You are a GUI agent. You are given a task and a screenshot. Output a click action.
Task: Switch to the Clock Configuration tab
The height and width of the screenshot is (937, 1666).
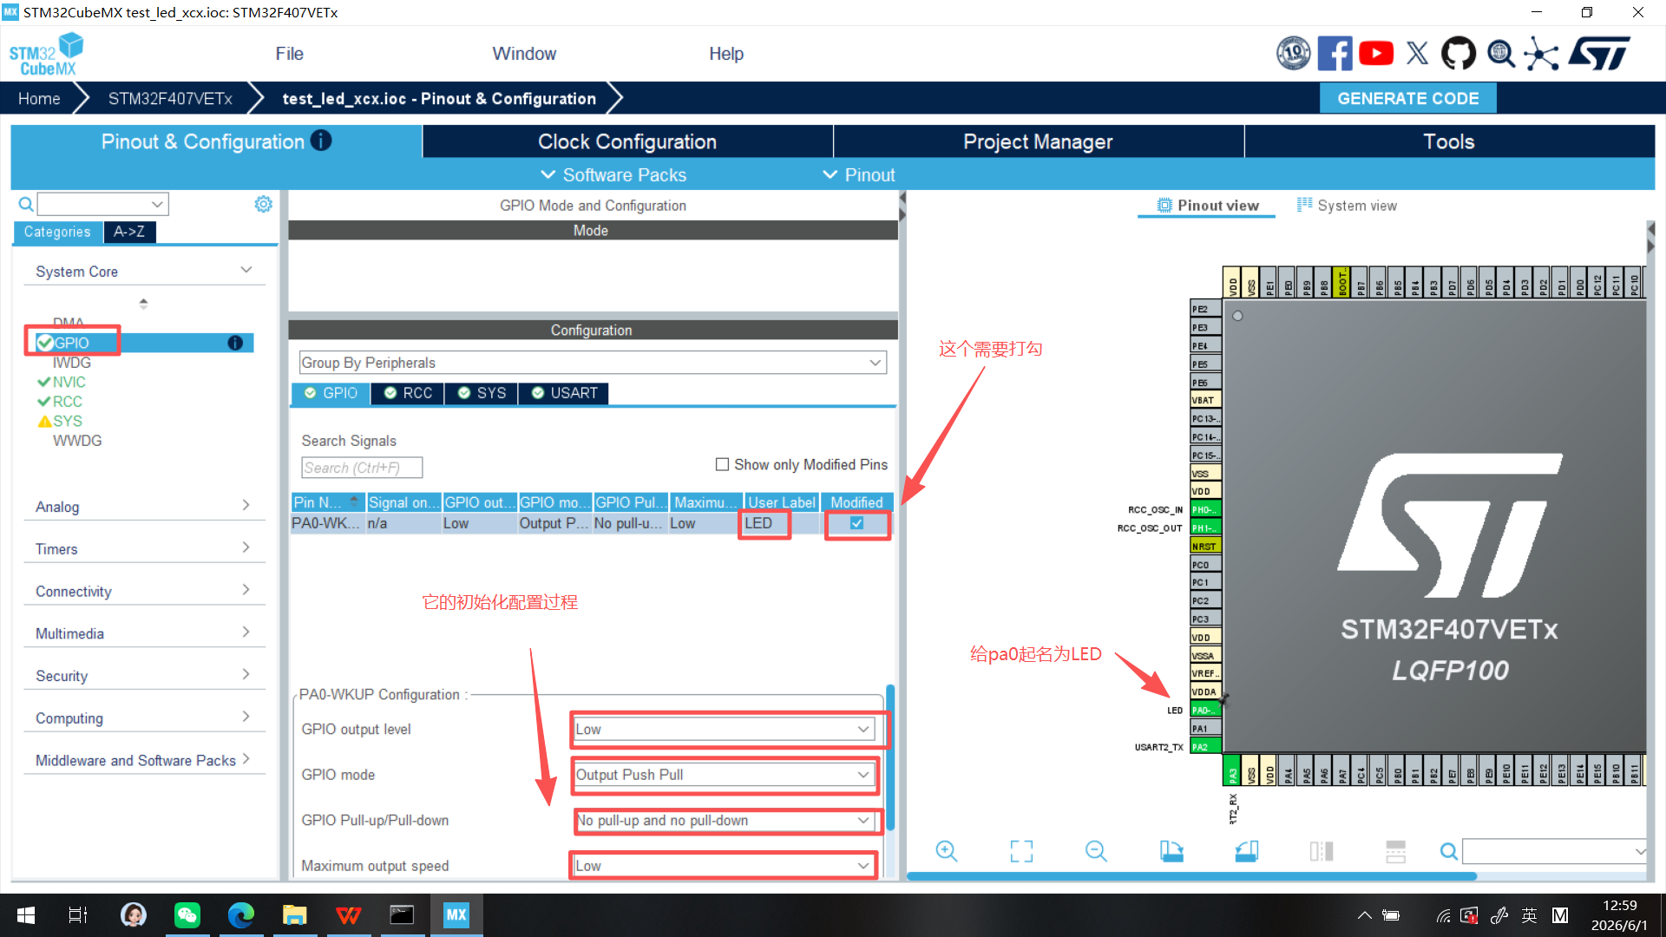627,141
